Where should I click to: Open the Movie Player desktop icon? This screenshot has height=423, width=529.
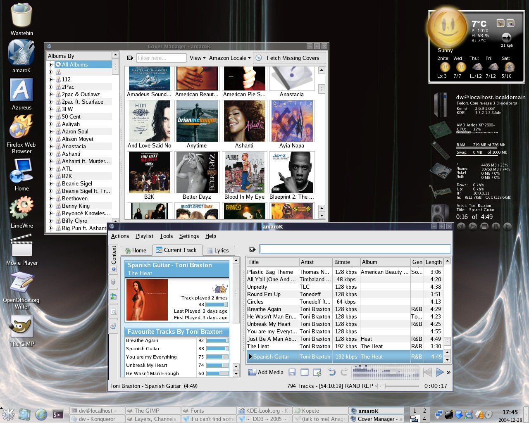tap(21, 249)
